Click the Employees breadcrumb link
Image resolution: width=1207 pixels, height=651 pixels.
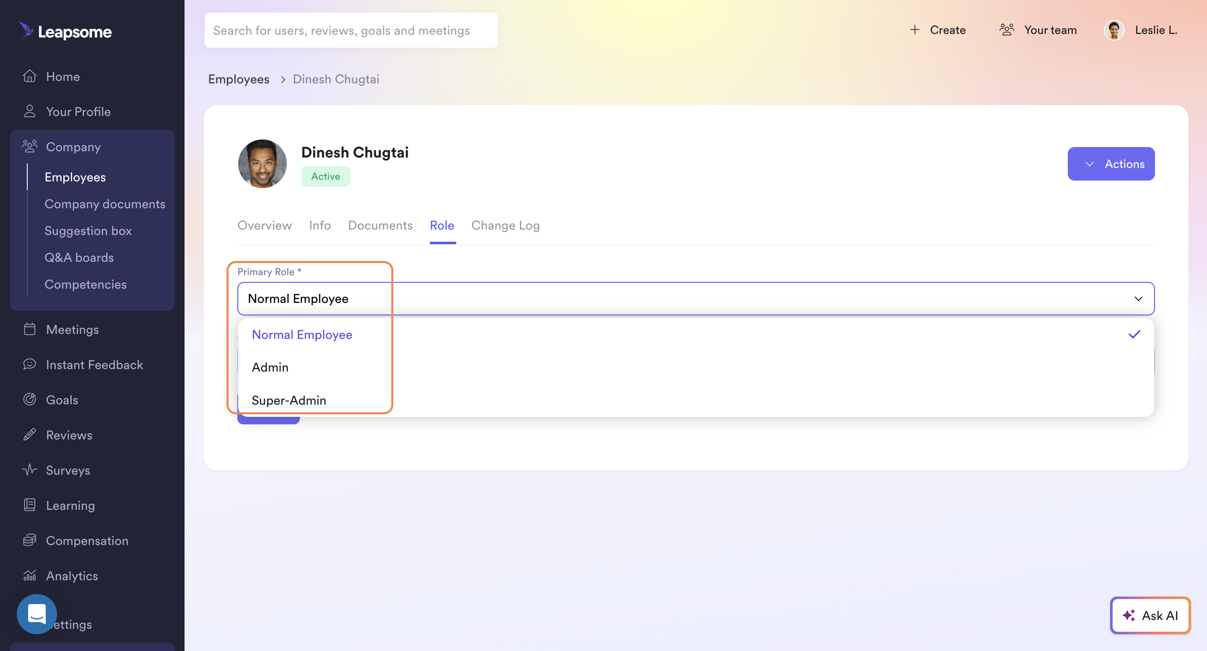tap(239, 80)
